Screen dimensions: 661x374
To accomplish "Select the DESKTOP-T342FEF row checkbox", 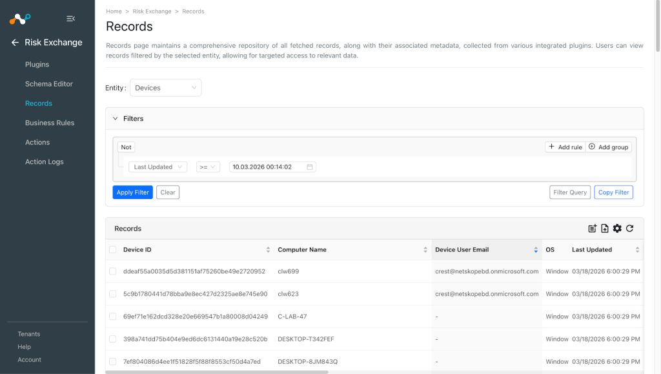I will pyautogui.click(x=112, y=339).
